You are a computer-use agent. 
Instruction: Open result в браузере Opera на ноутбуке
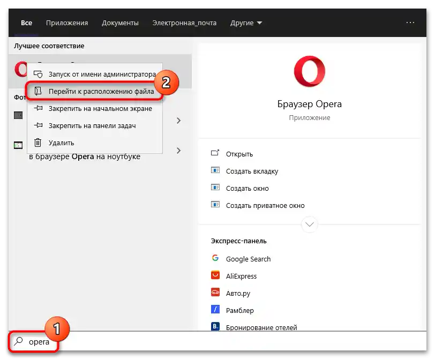click(x=85, y=156)
